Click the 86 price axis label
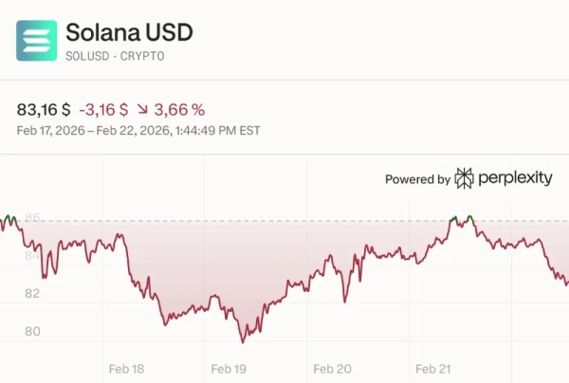569x383 pixels. coord(32,218)
